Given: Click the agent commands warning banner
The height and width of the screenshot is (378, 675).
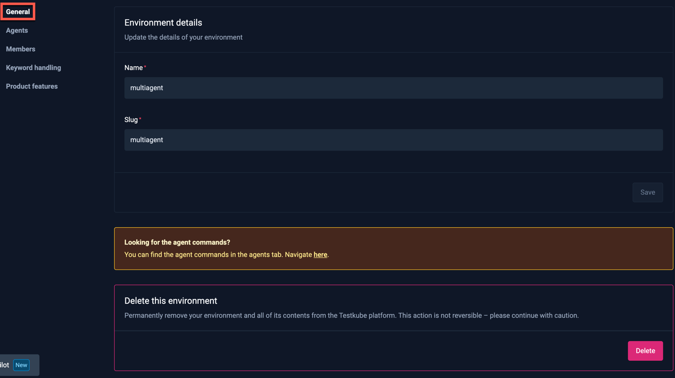Looking at the screenshot, I should 393,248.
